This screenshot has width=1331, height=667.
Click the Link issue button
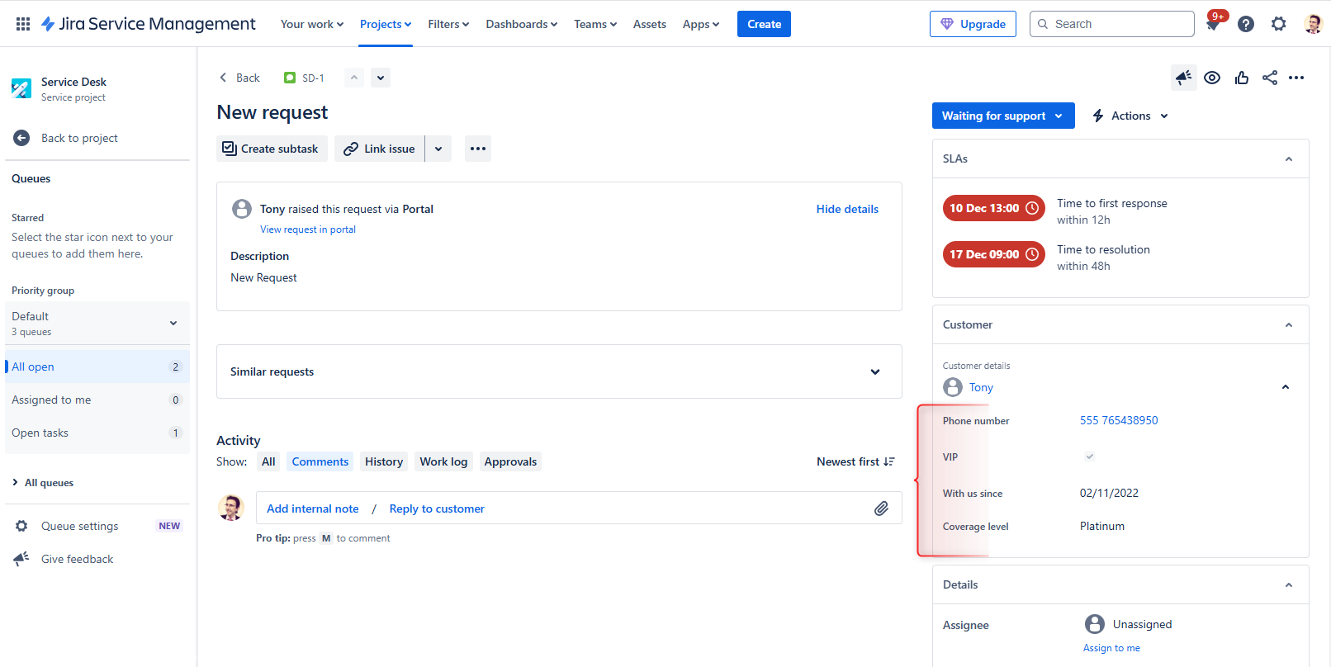380,149
